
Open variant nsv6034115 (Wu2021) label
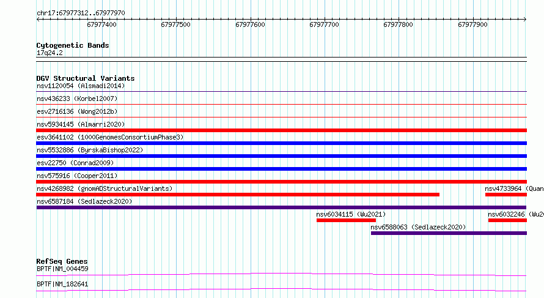tap(351, 214)
